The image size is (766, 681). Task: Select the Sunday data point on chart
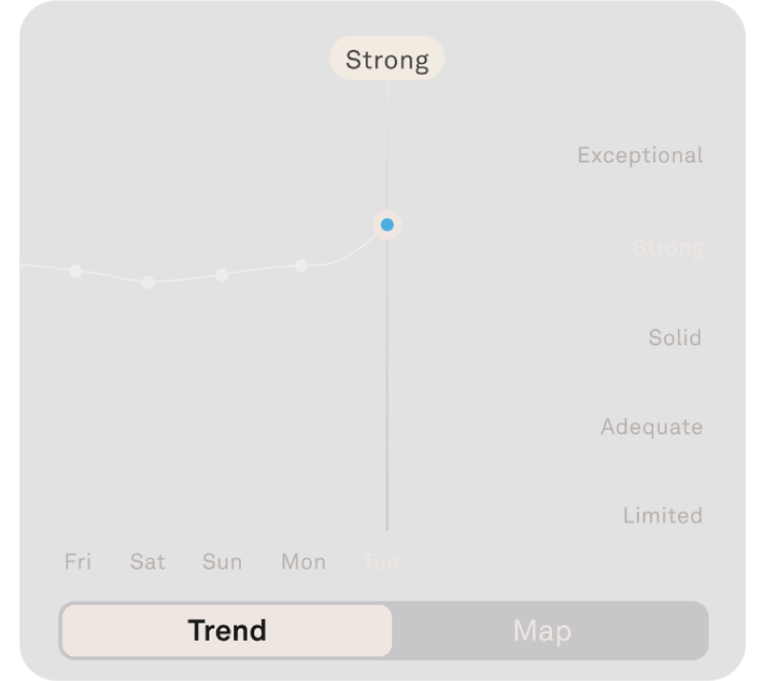[x=222, y=275]
